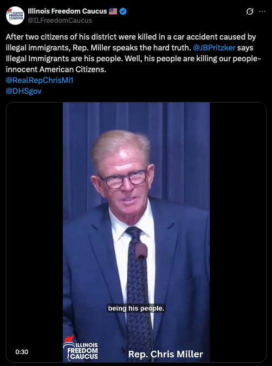Click the Illinois Freedom Caucus profile avatar
Screen dimensions: 272x366
tap(15, 16)
